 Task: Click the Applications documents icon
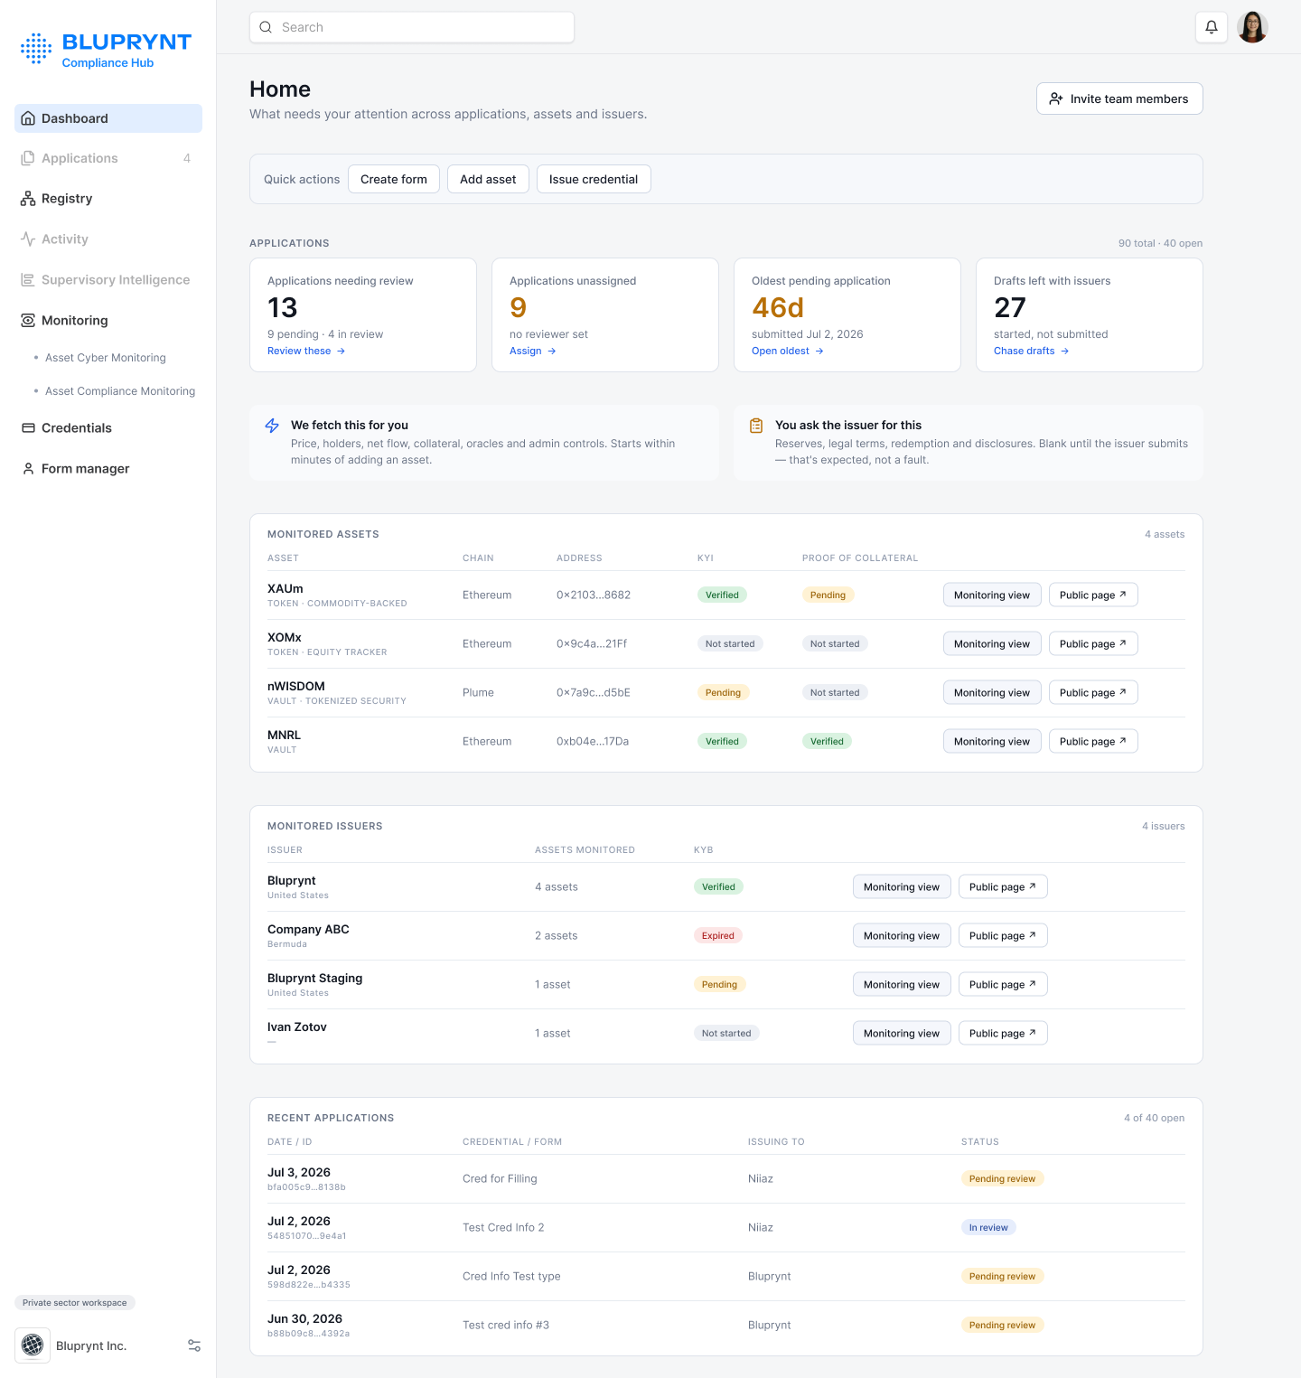click(x=28, y=158)
